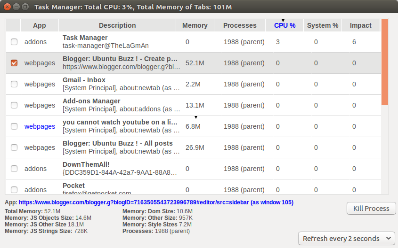Image resolution: width=398 pixels, height=248 pixels.
Task: Click the blue webpages link in youtube row
Action: pyautogui.click(x=40, y=126)
